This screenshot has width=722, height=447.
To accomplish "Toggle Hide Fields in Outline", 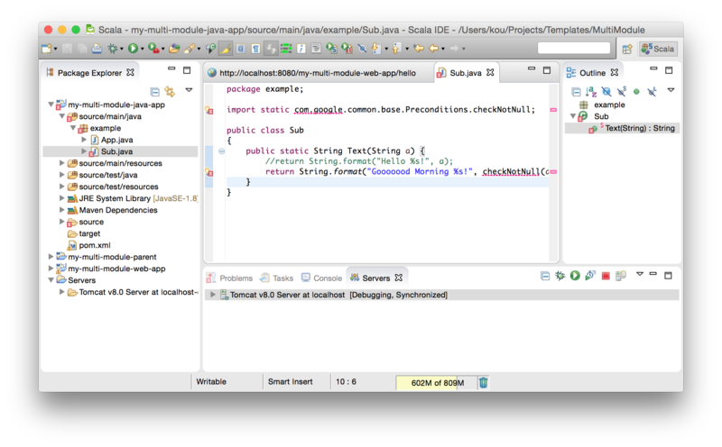I will click(606, 92).
